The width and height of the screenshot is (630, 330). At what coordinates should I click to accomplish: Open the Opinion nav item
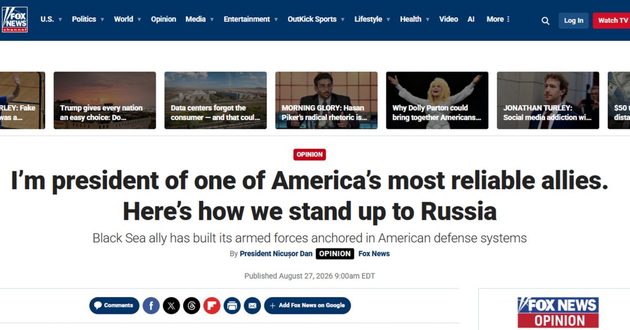(164, 19)
